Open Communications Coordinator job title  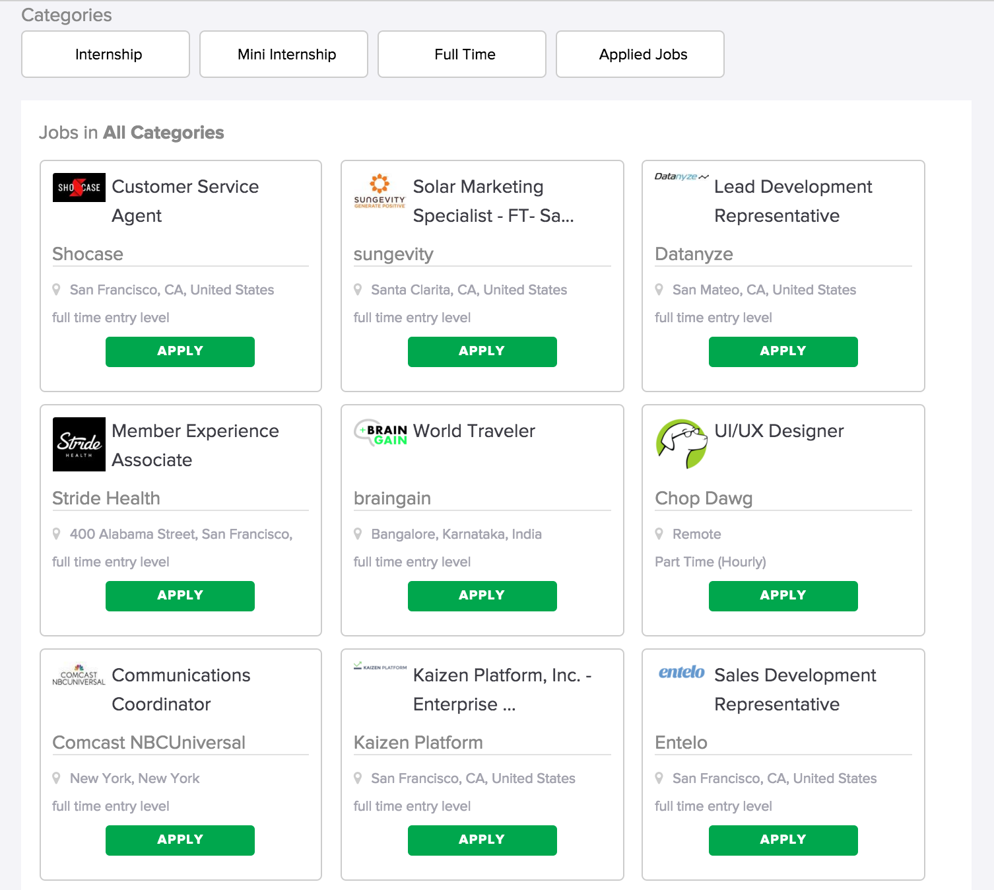click(x=181, y=690)
